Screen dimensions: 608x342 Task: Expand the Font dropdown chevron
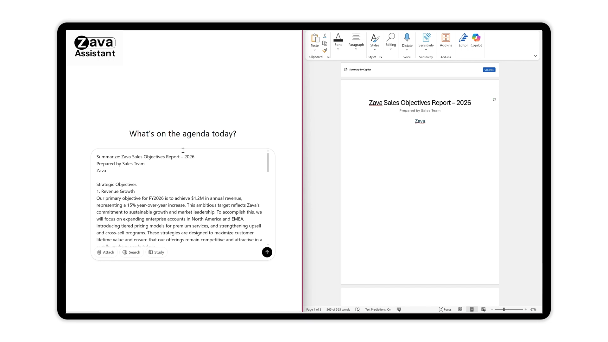point(338,49)
